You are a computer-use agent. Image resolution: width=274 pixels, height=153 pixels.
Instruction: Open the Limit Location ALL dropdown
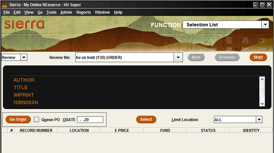pos(259,120)
